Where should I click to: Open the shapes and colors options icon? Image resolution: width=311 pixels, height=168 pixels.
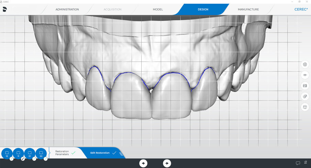pos(305,96)
